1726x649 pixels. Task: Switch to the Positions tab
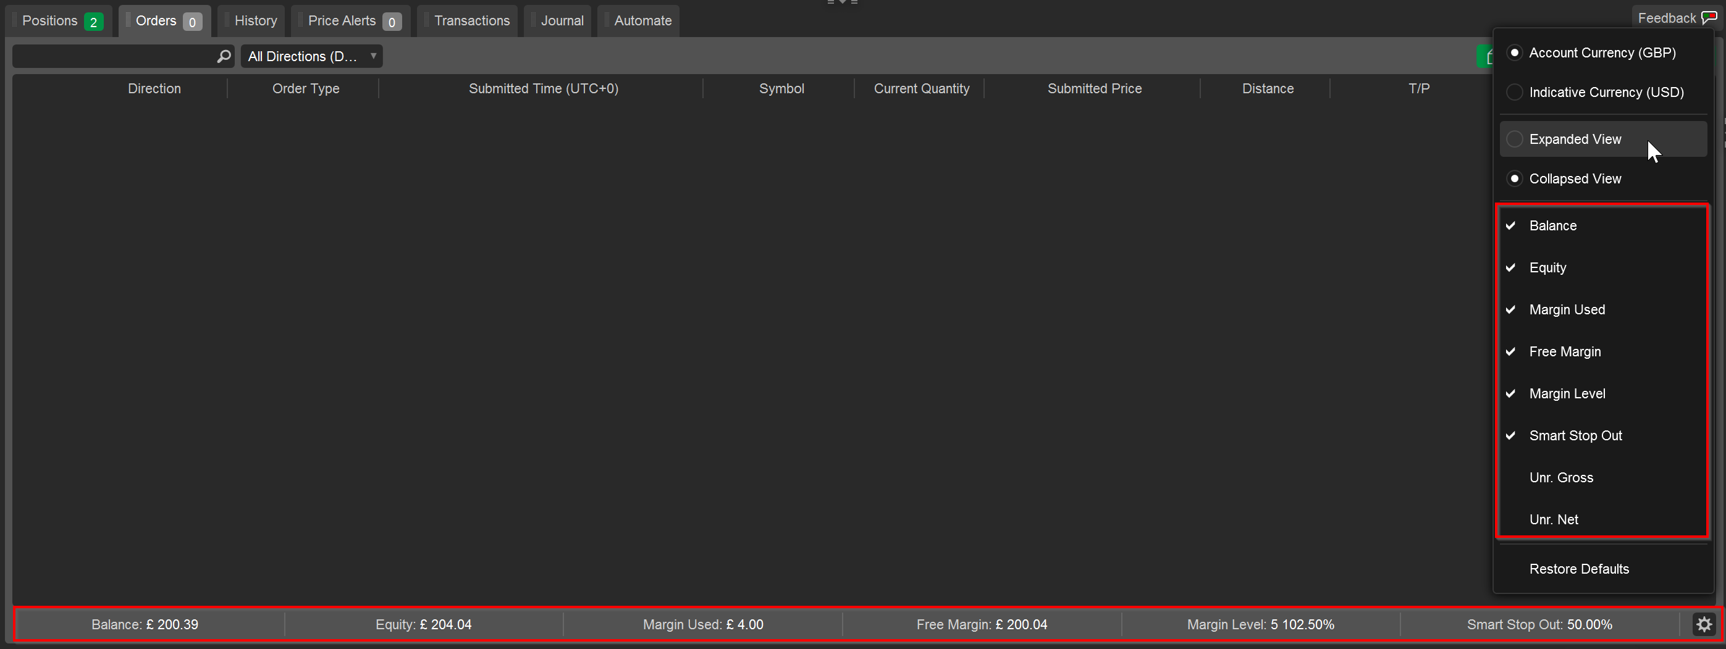click(x=59, y=21)
